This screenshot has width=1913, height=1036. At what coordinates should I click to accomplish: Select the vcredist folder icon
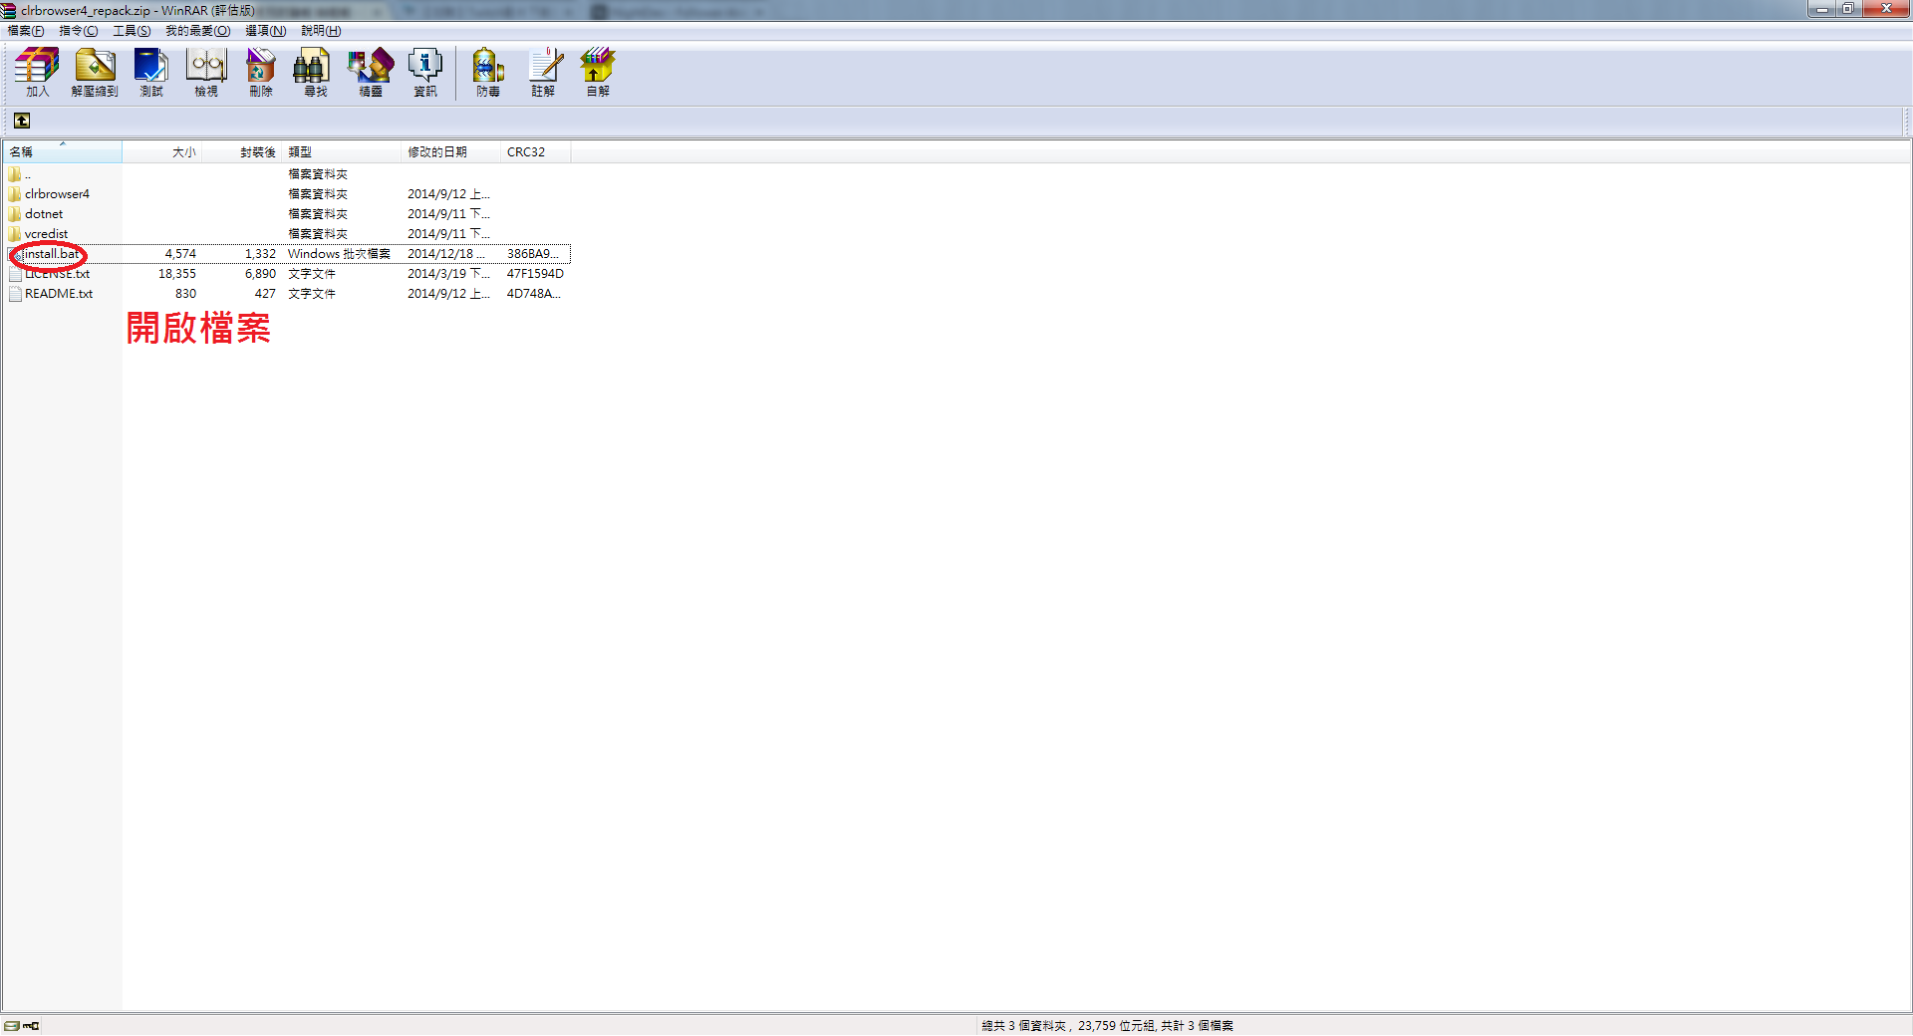15,234
